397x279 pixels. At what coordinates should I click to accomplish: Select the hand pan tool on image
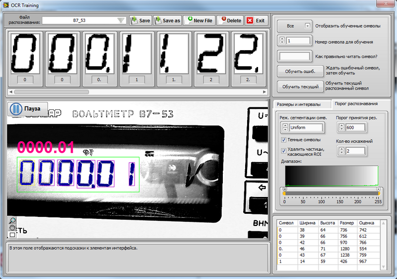[12, 227]
